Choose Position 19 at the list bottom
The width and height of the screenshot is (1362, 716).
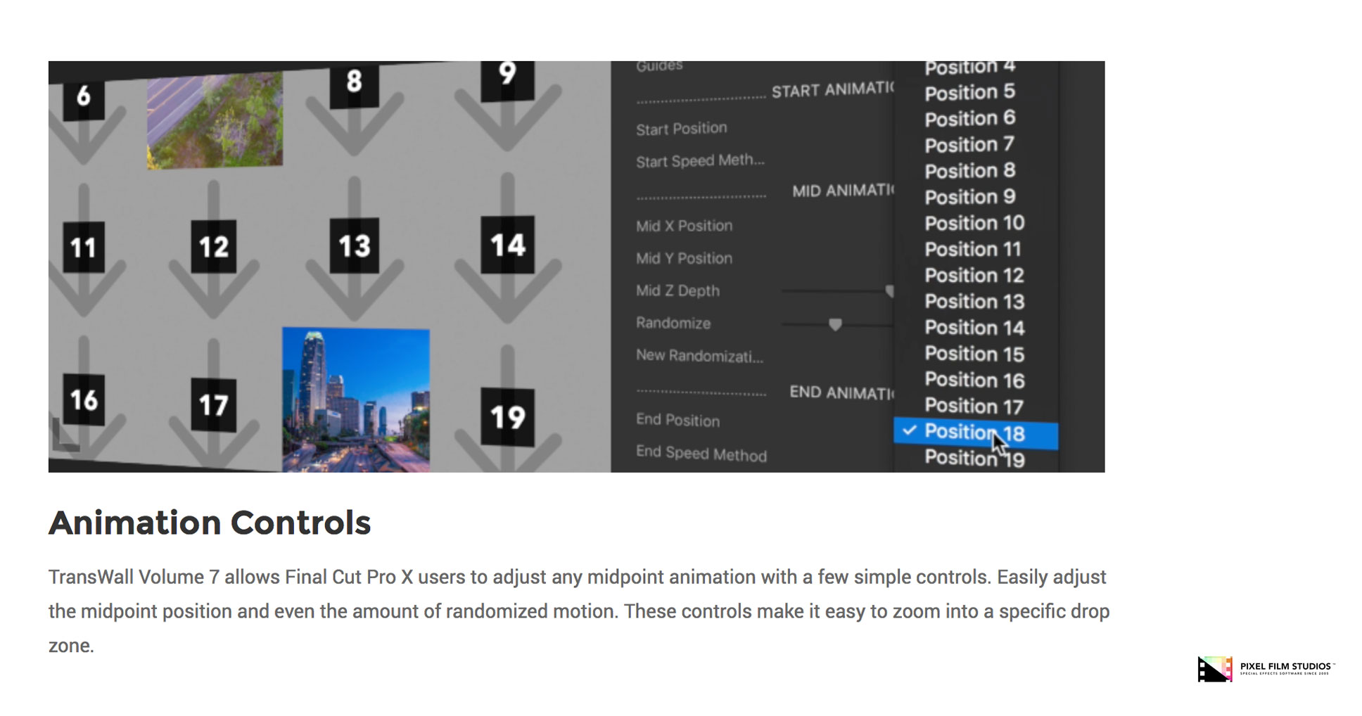pos(974,459)
